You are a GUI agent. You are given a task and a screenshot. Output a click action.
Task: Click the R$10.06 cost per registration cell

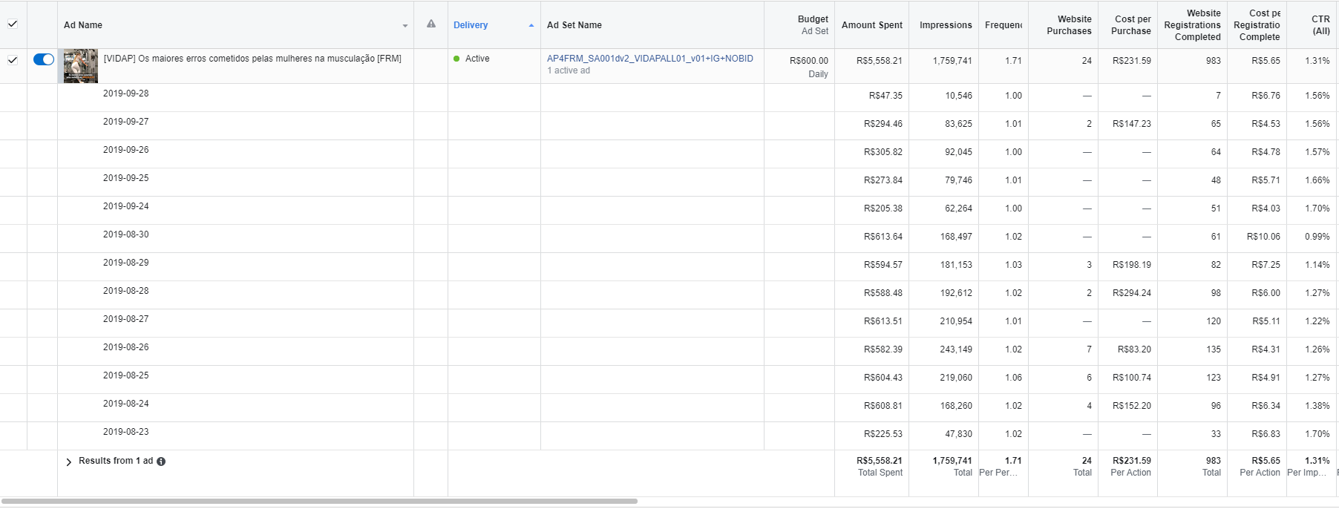[x=1263, y=237]
